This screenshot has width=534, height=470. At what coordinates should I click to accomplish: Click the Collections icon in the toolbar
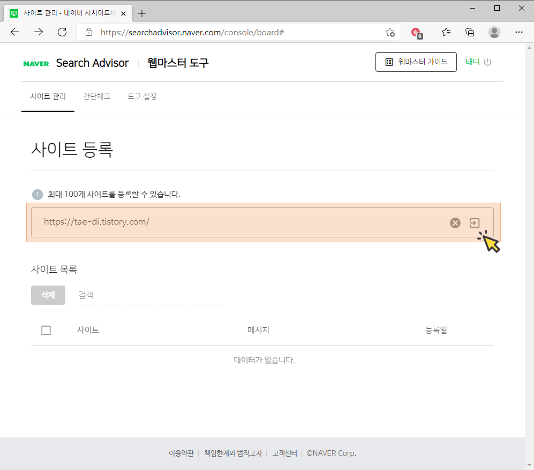coord(470,32)
